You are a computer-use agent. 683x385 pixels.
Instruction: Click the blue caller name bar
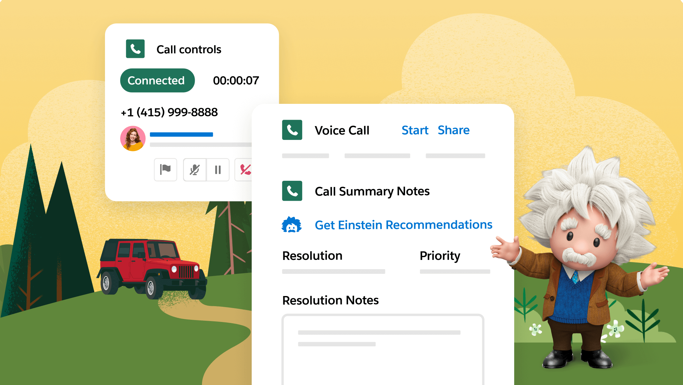pos(181,135)
